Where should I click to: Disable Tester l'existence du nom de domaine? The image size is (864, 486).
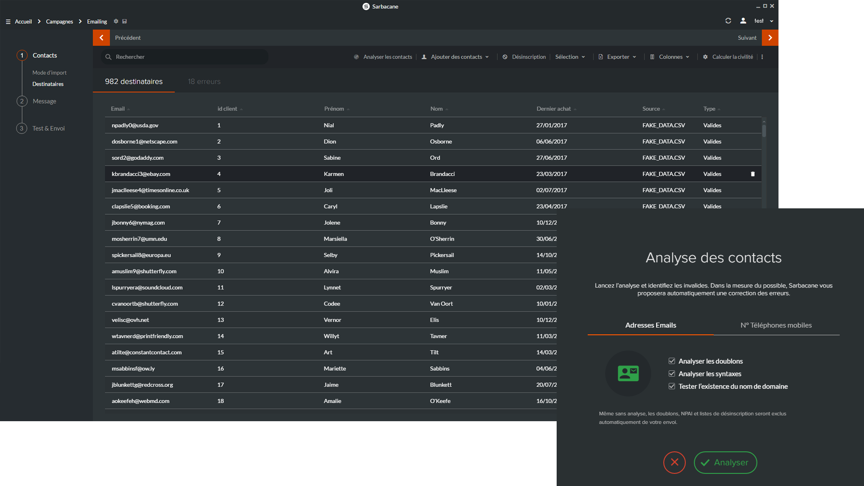click(x=672, y=386)
